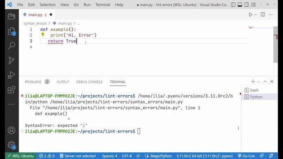Switch to the TERMINAL tab
This screenshot has width=283, height=159.
pos(118,82)
